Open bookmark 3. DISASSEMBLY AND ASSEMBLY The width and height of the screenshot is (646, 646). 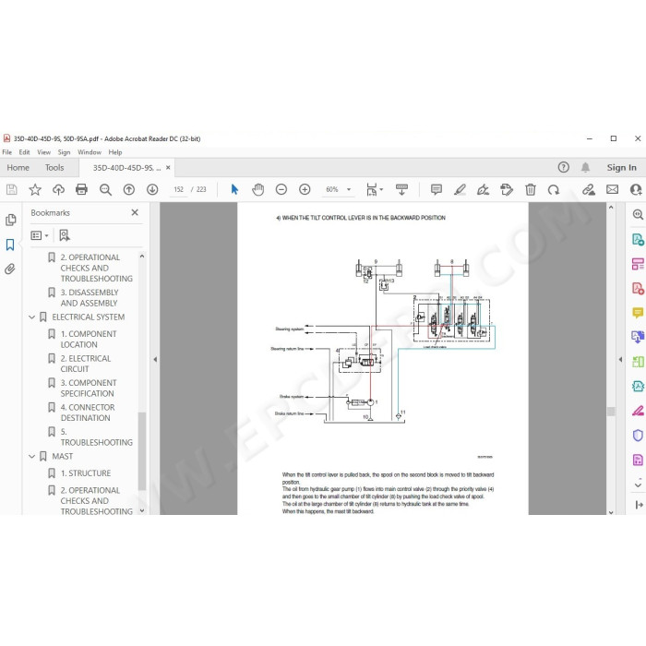pos(90,297)
